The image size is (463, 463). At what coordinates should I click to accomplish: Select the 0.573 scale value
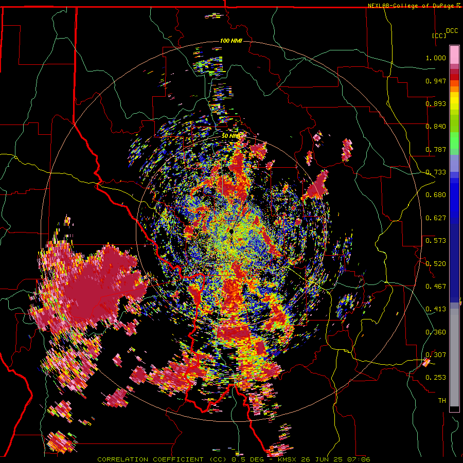tap(436, 240)
